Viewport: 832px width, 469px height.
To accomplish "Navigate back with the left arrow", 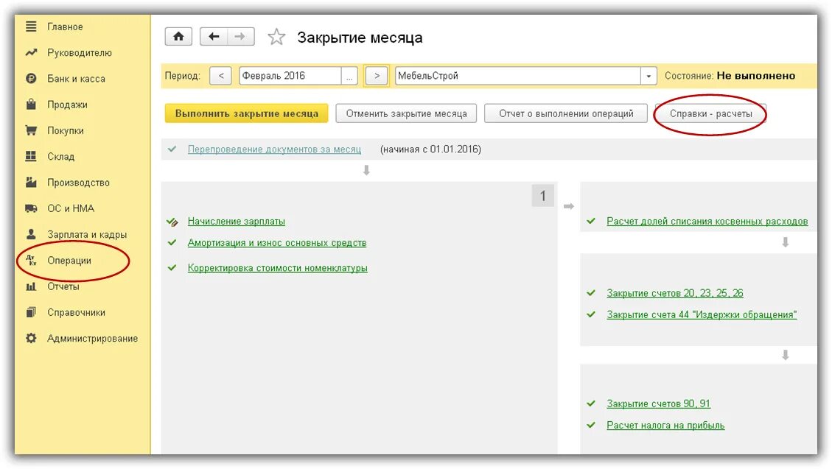I will tap(214, 37).
